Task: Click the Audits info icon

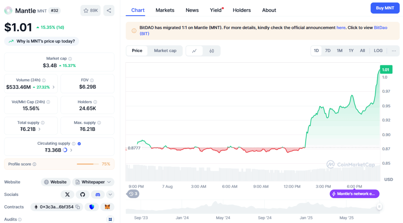Action: click(20, 220)
